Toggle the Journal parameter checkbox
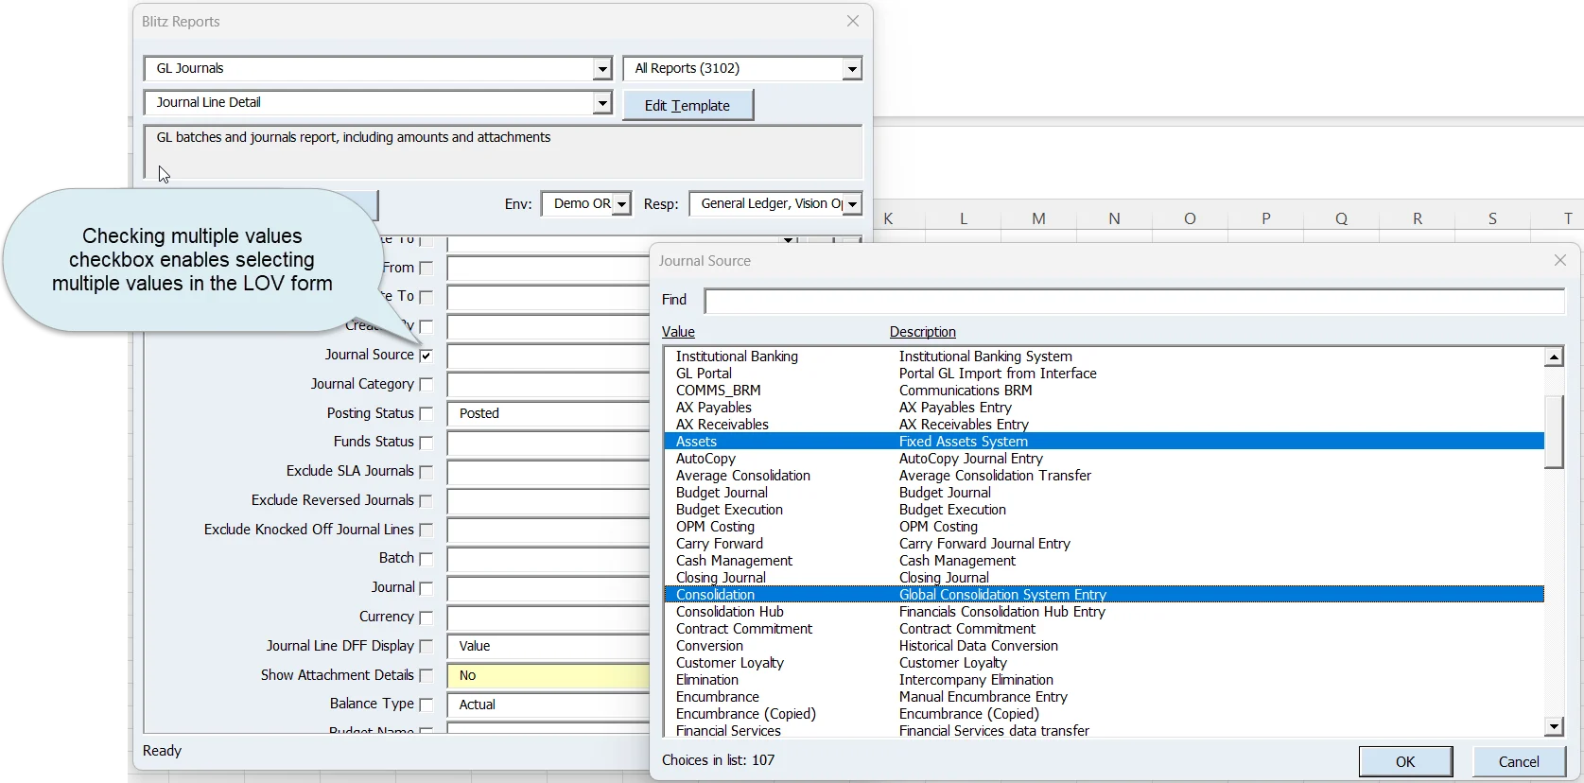The image size is (1584, 783). (426, 588)
